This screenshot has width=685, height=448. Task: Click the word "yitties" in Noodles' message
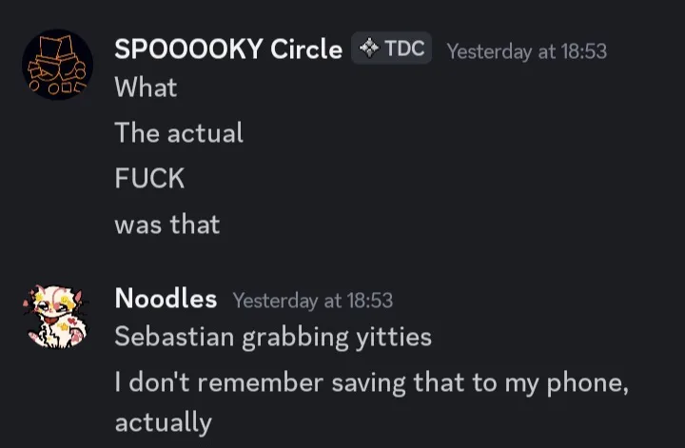tap(392, 337)
